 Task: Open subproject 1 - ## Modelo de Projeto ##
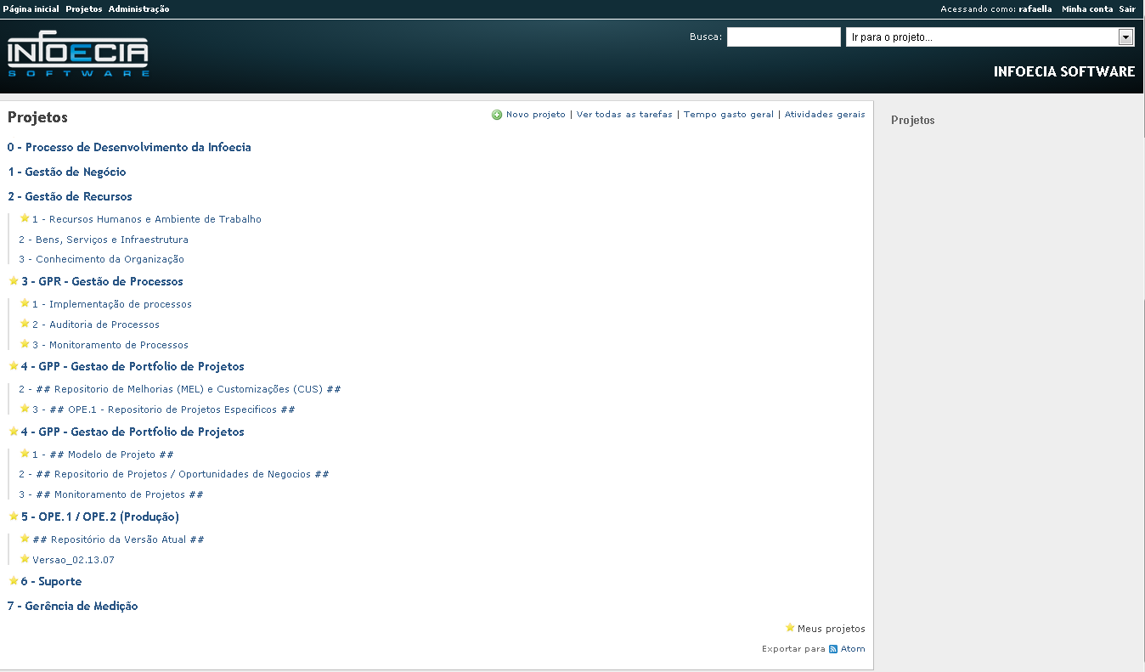tap(103, 455)
